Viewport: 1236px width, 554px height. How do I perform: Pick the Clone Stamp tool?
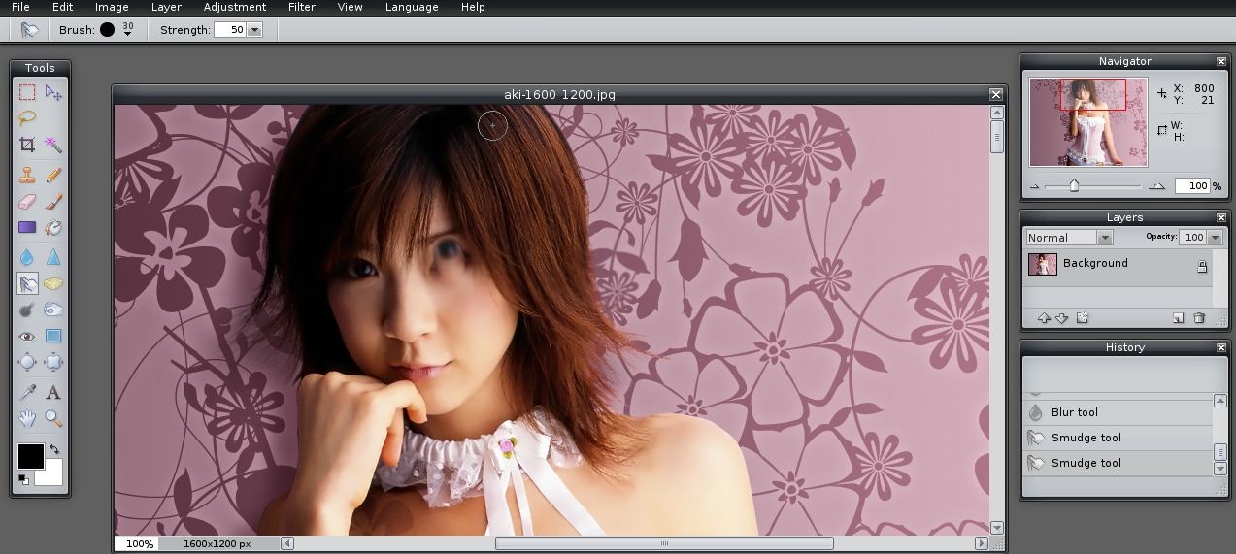tap(27, 175)
